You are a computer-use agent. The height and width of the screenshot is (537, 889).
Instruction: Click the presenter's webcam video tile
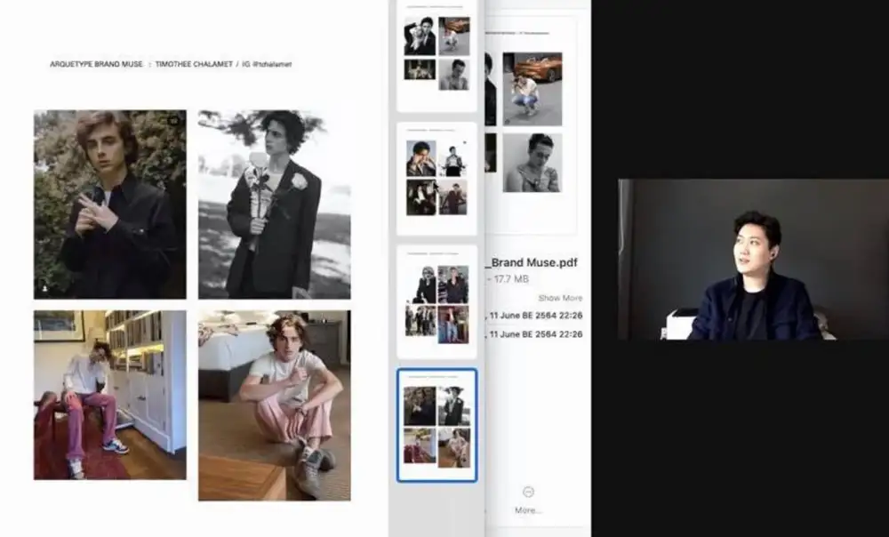coord(753,260)
